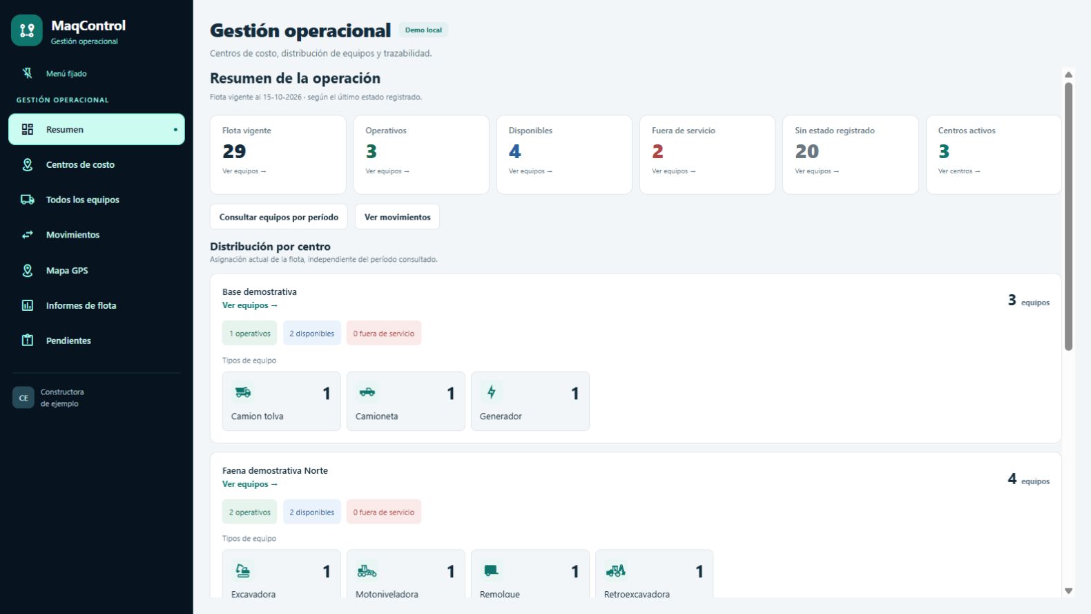Click the Movimientos arrows icon
Screen dimensions: 1091x614
coord(28,235)
